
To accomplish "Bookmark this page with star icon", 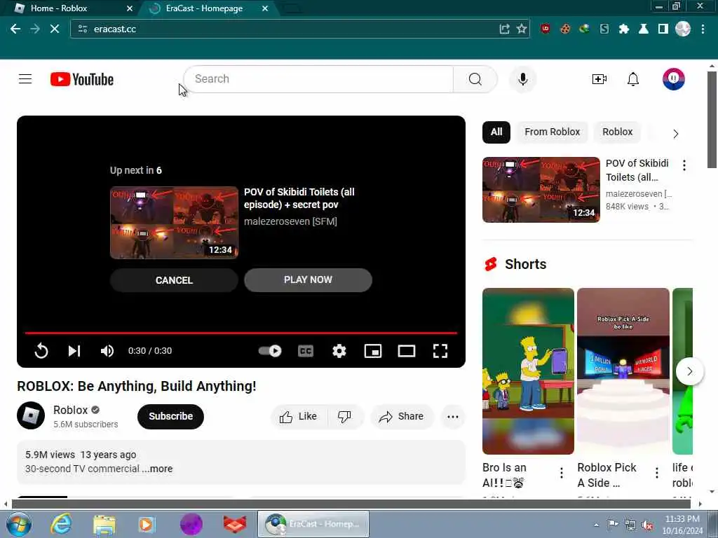I will [521, 29].
